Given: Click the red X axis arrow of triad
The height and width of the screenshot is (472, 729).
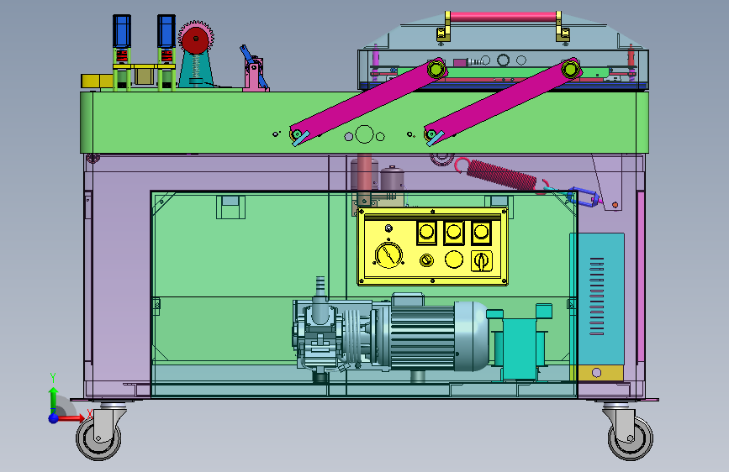Looking at the screenshot, I should click(x=72, y=418).
